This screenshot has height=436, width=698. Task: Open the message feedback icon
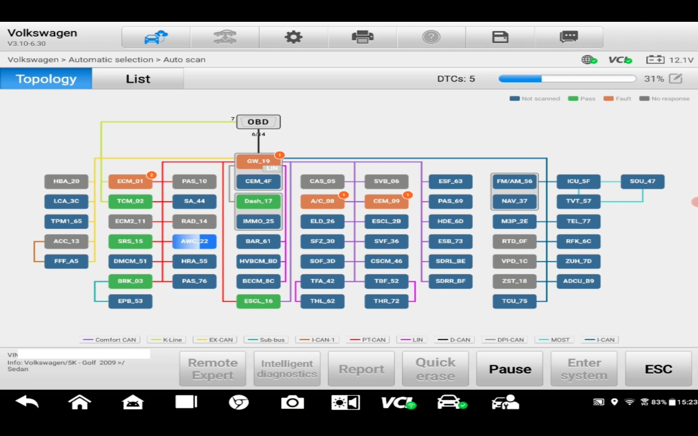(x=569, y=37)
